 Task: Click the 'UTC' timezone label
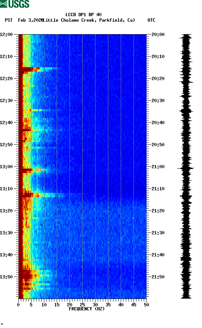[151, 20]
